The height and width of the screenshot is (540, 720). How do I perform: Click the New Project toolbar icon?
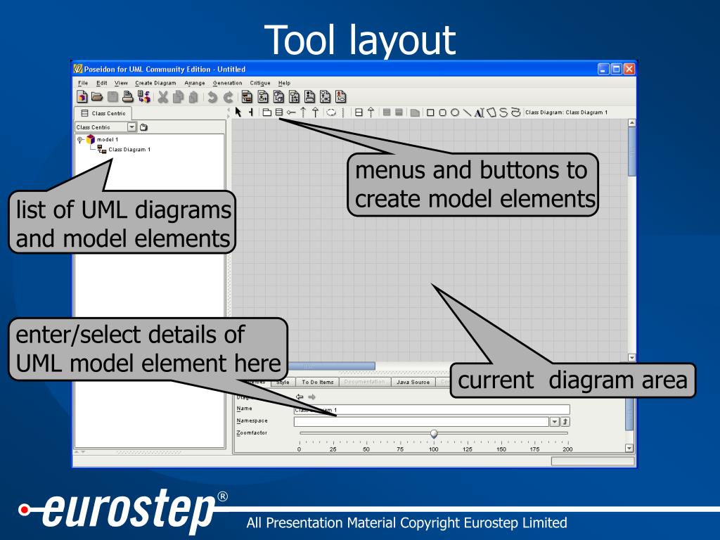coord(82,96)
